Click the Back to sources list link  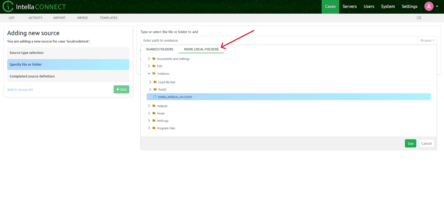click(20, 90)
